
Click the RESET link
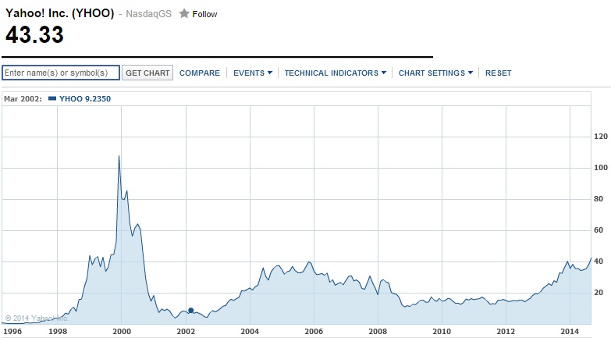[x=498, y=73]
